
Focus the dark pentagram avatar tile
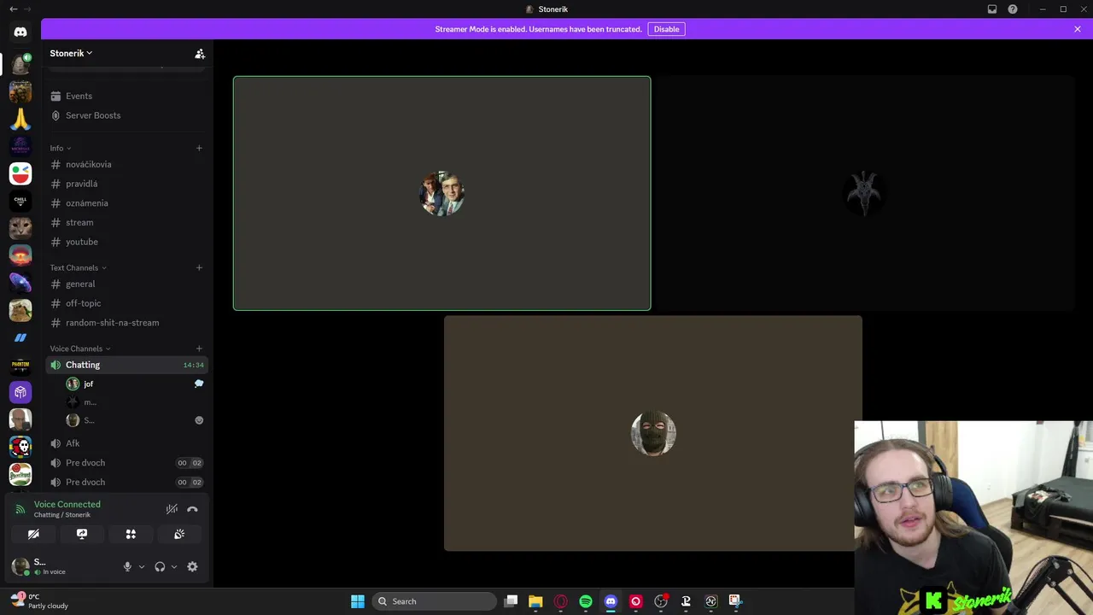coord(864,193)
